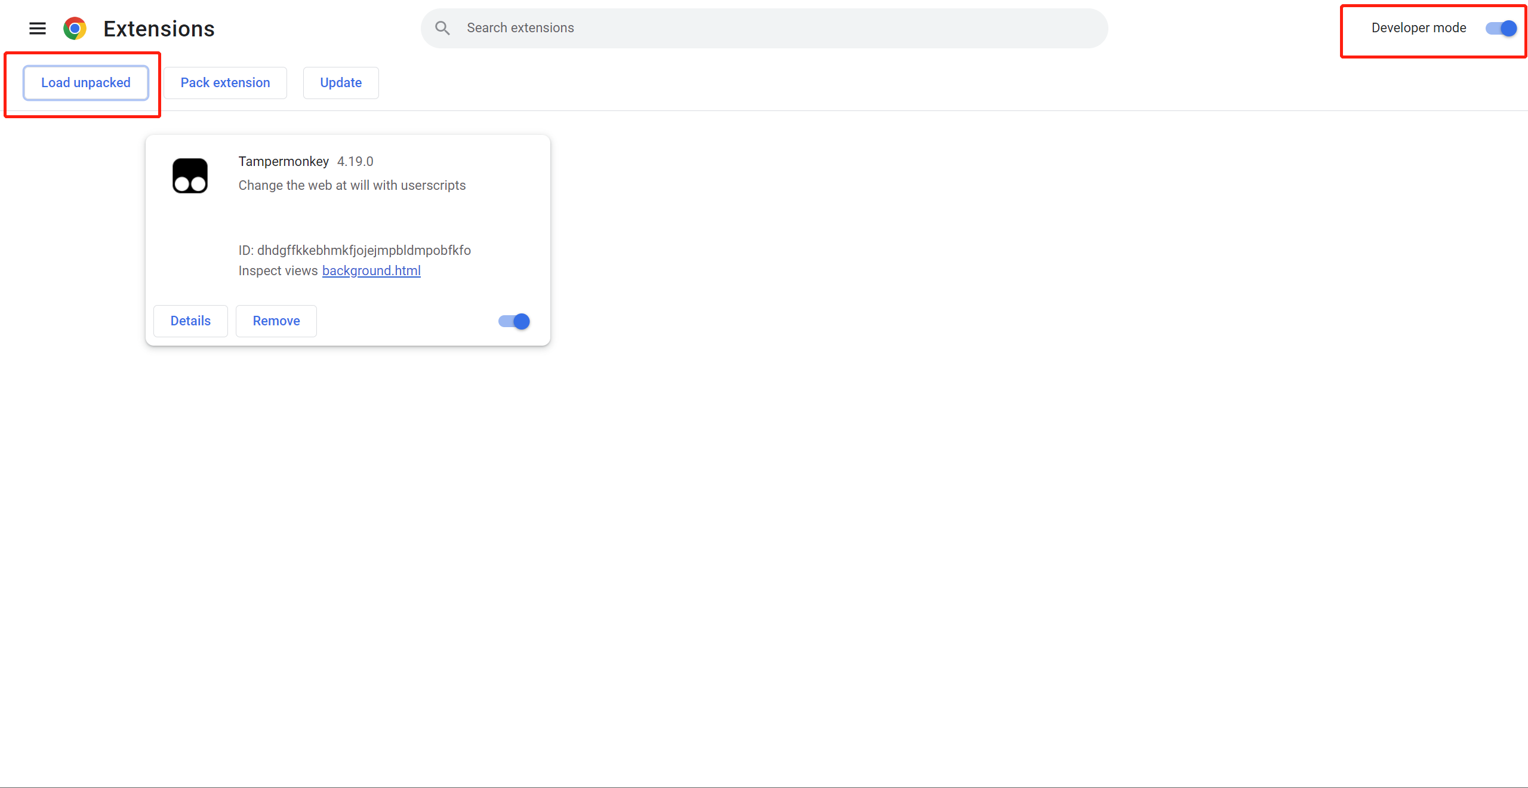Remove the Tampermonkey extension

(x=276, y=321)
